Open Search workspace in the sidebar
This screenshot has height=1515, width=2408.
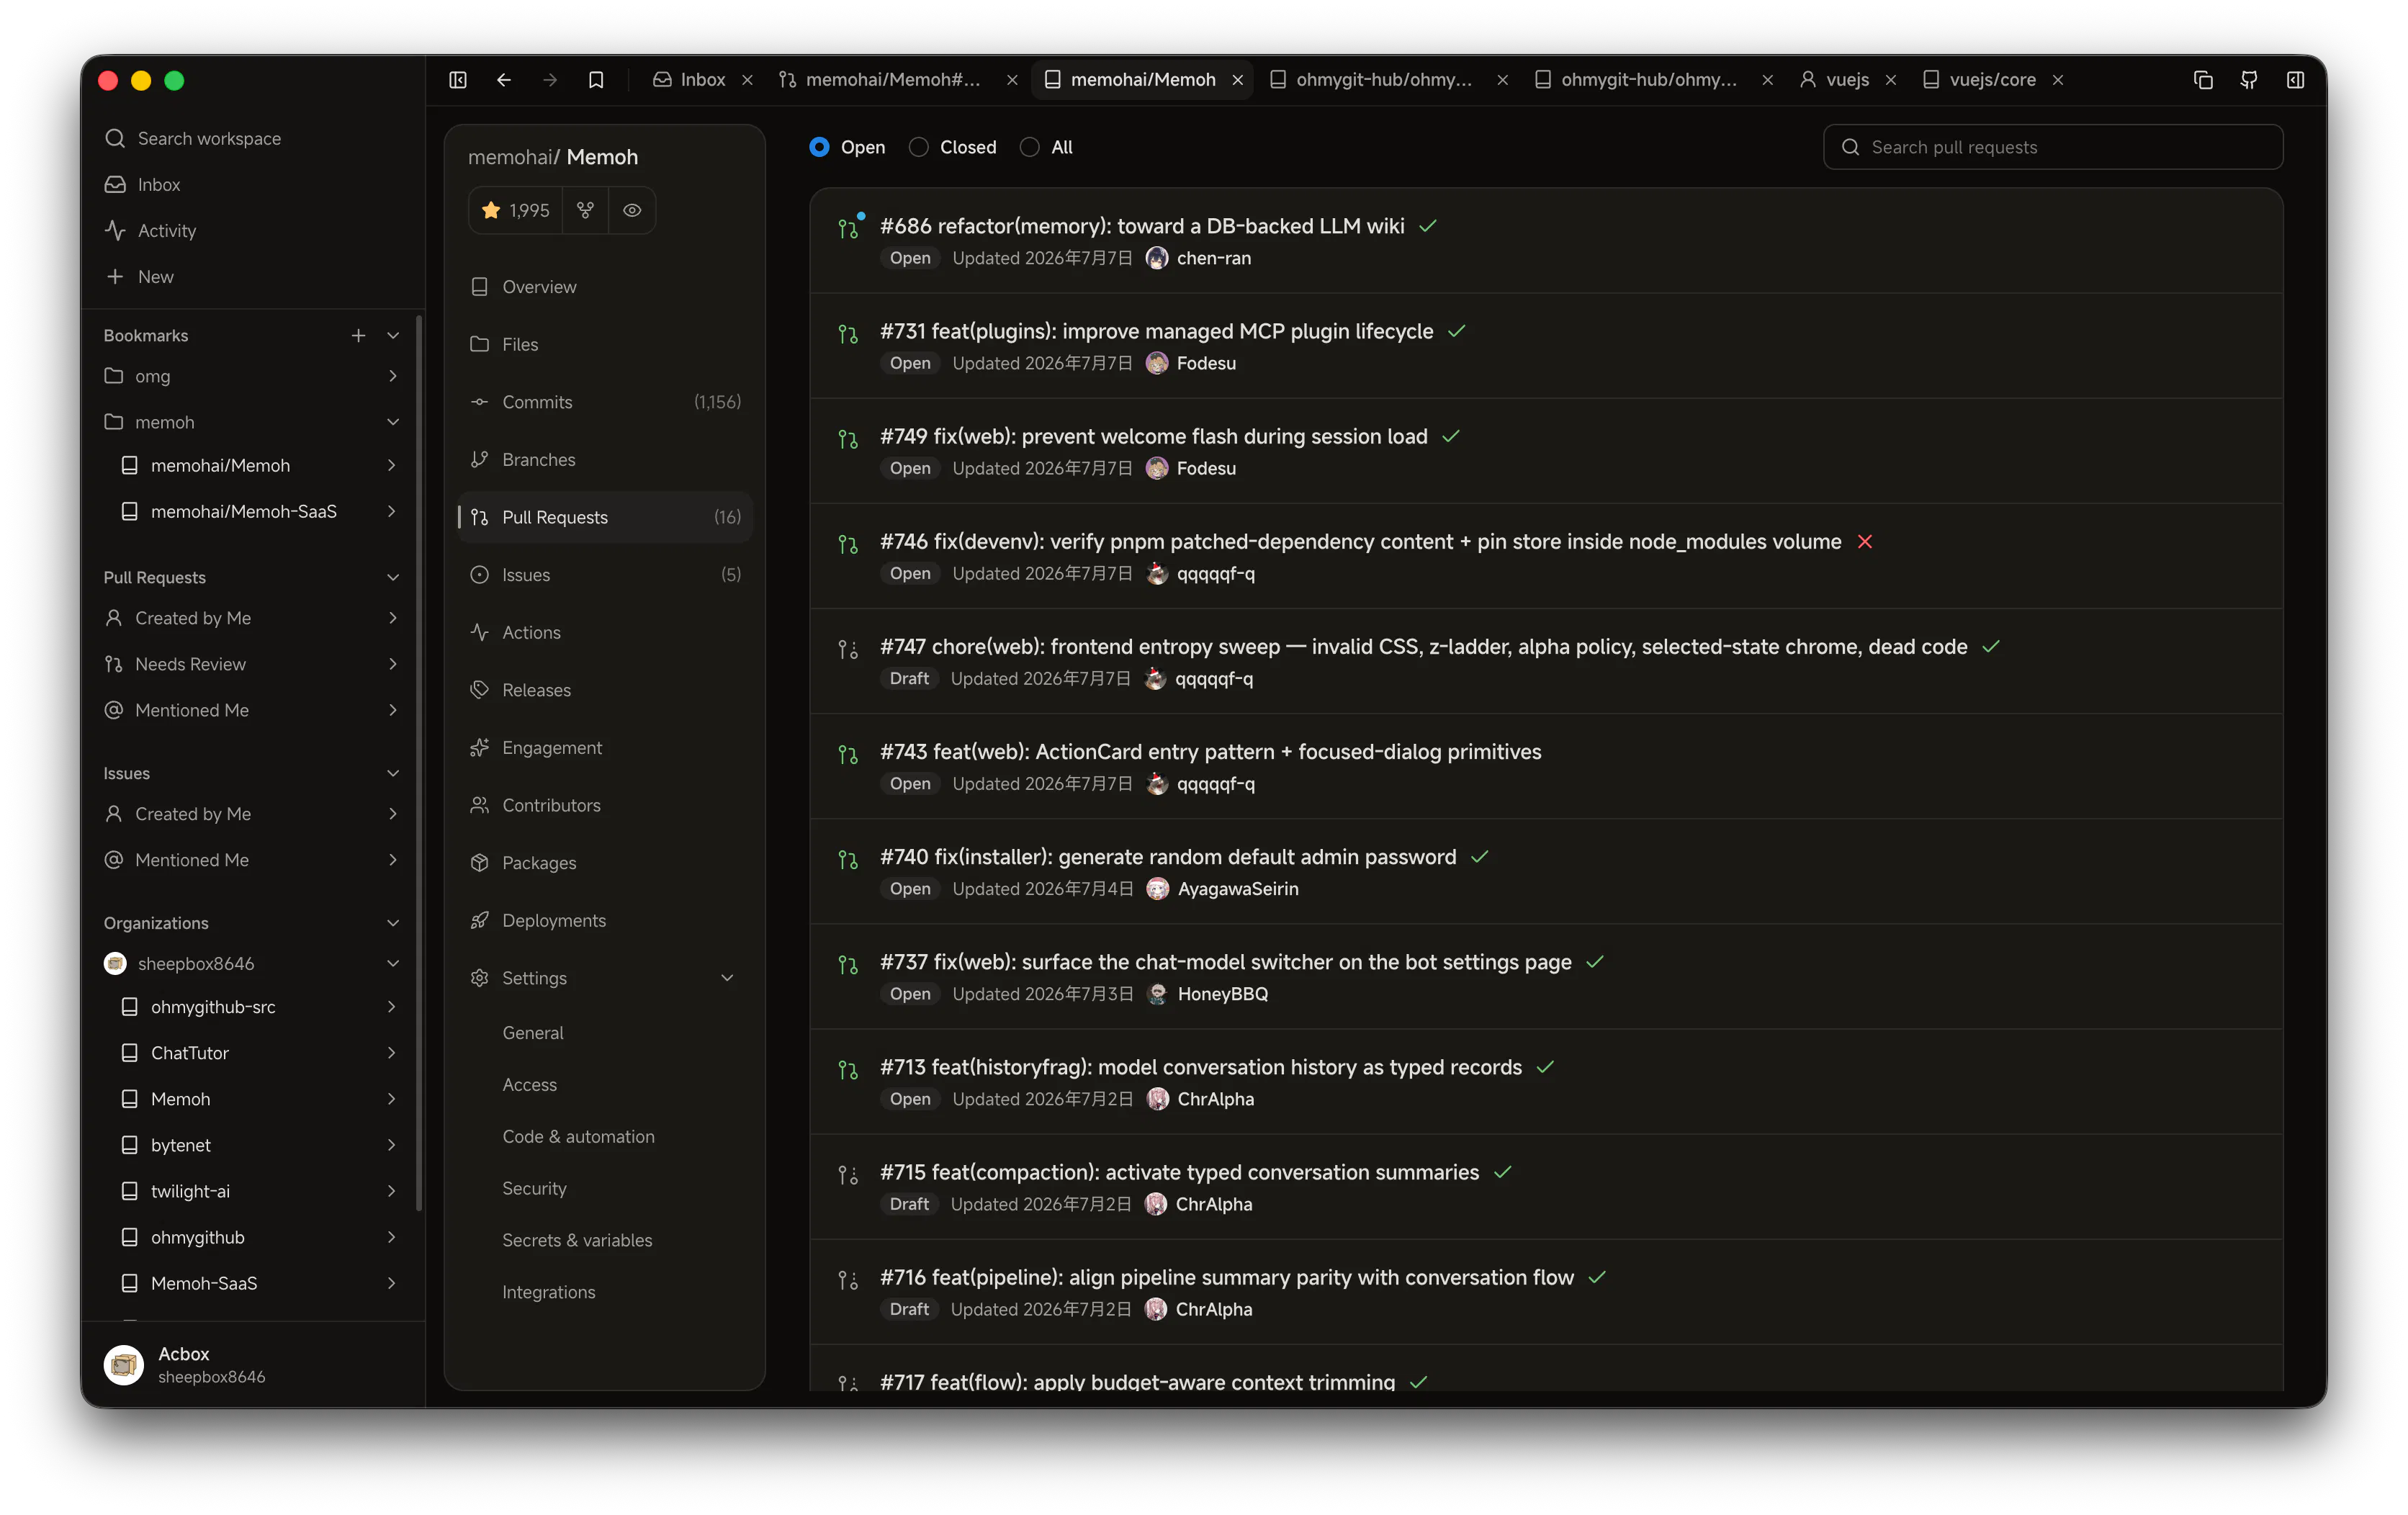(254, 138)
